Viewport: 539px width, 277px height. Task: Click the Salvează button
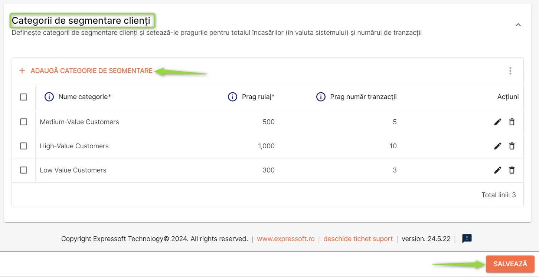coord(510,264)
